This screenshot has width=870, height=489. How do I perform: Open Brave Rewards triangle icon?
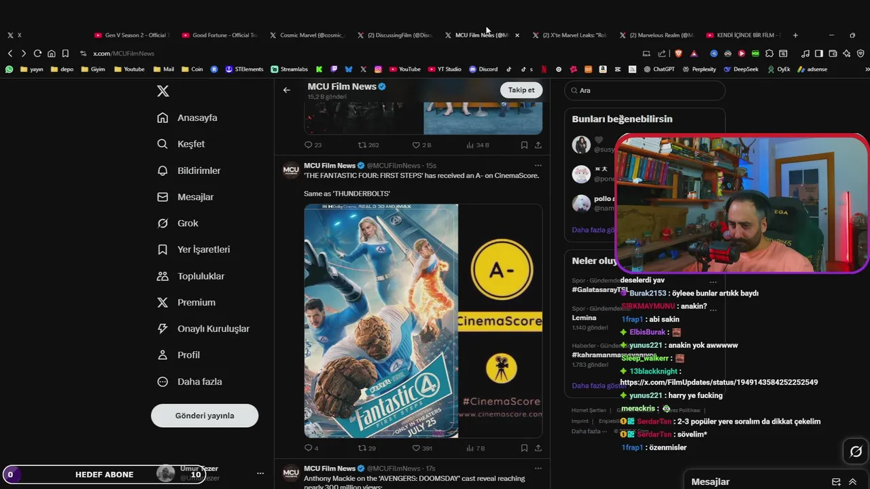[x=694, y=54]
